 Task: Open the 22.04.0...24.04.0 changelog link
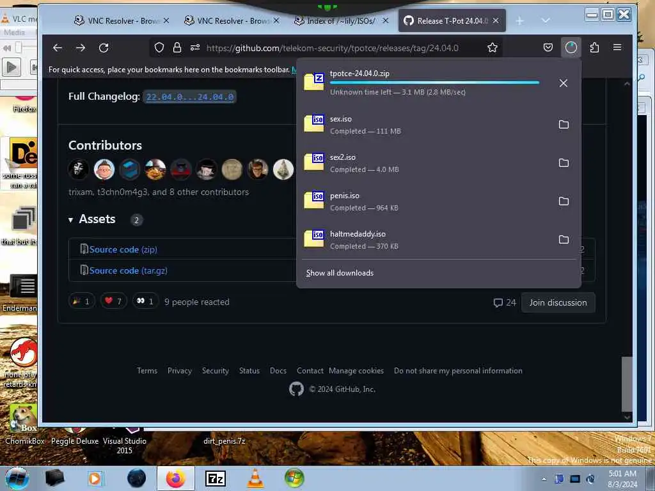click(189, 97)
